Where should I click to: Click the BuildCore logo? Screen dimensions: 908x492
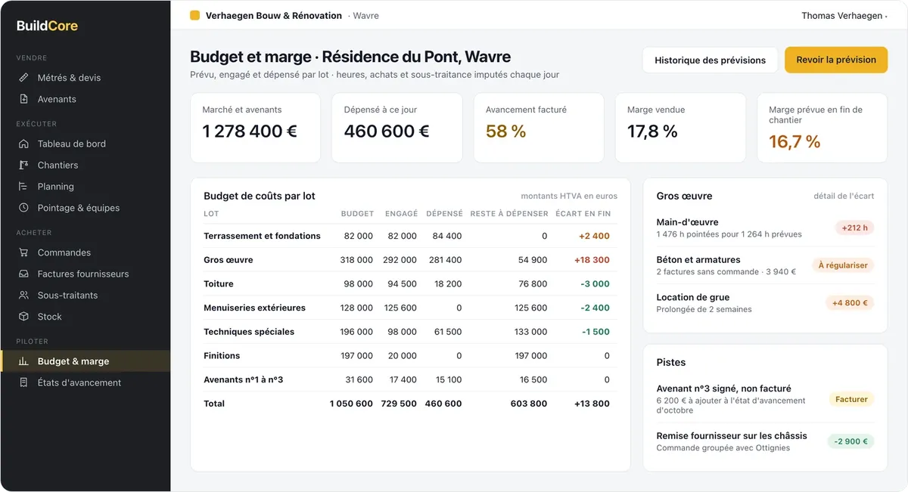47,26
